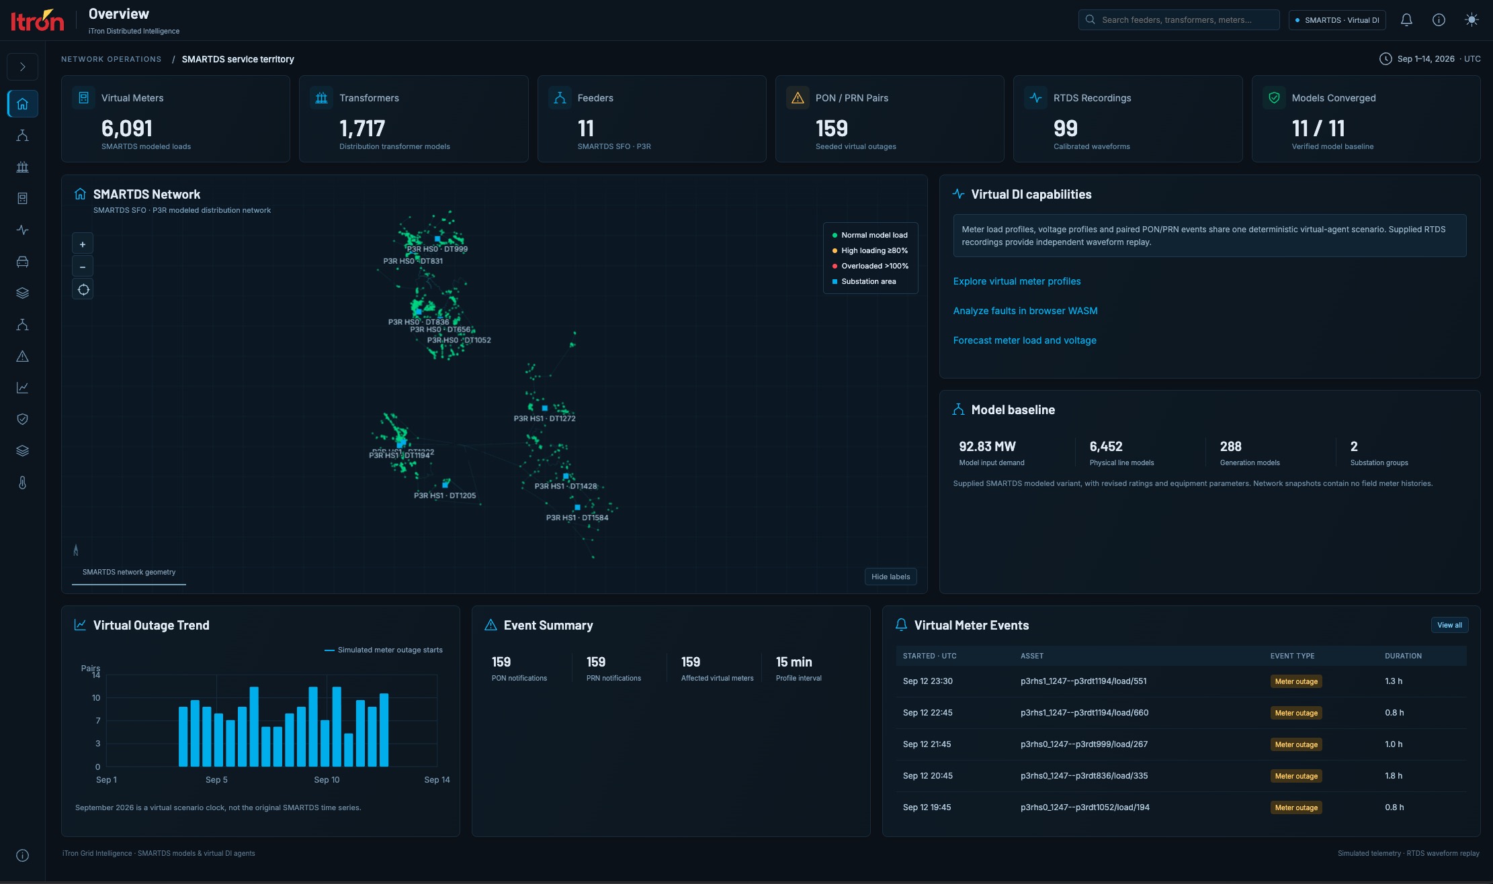The width and height of the screenshot is (1493, 884).
Task: Click Meter outage badge for Sep 12 21:45
Action: click(x=1296, y=744)
